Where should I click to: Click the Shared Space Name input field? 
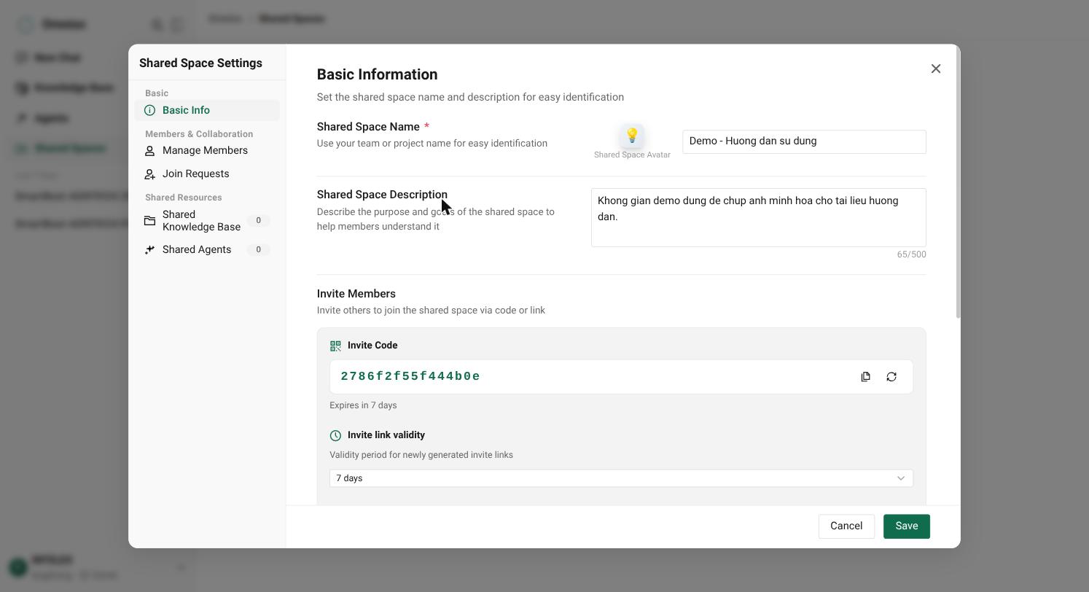804,141
